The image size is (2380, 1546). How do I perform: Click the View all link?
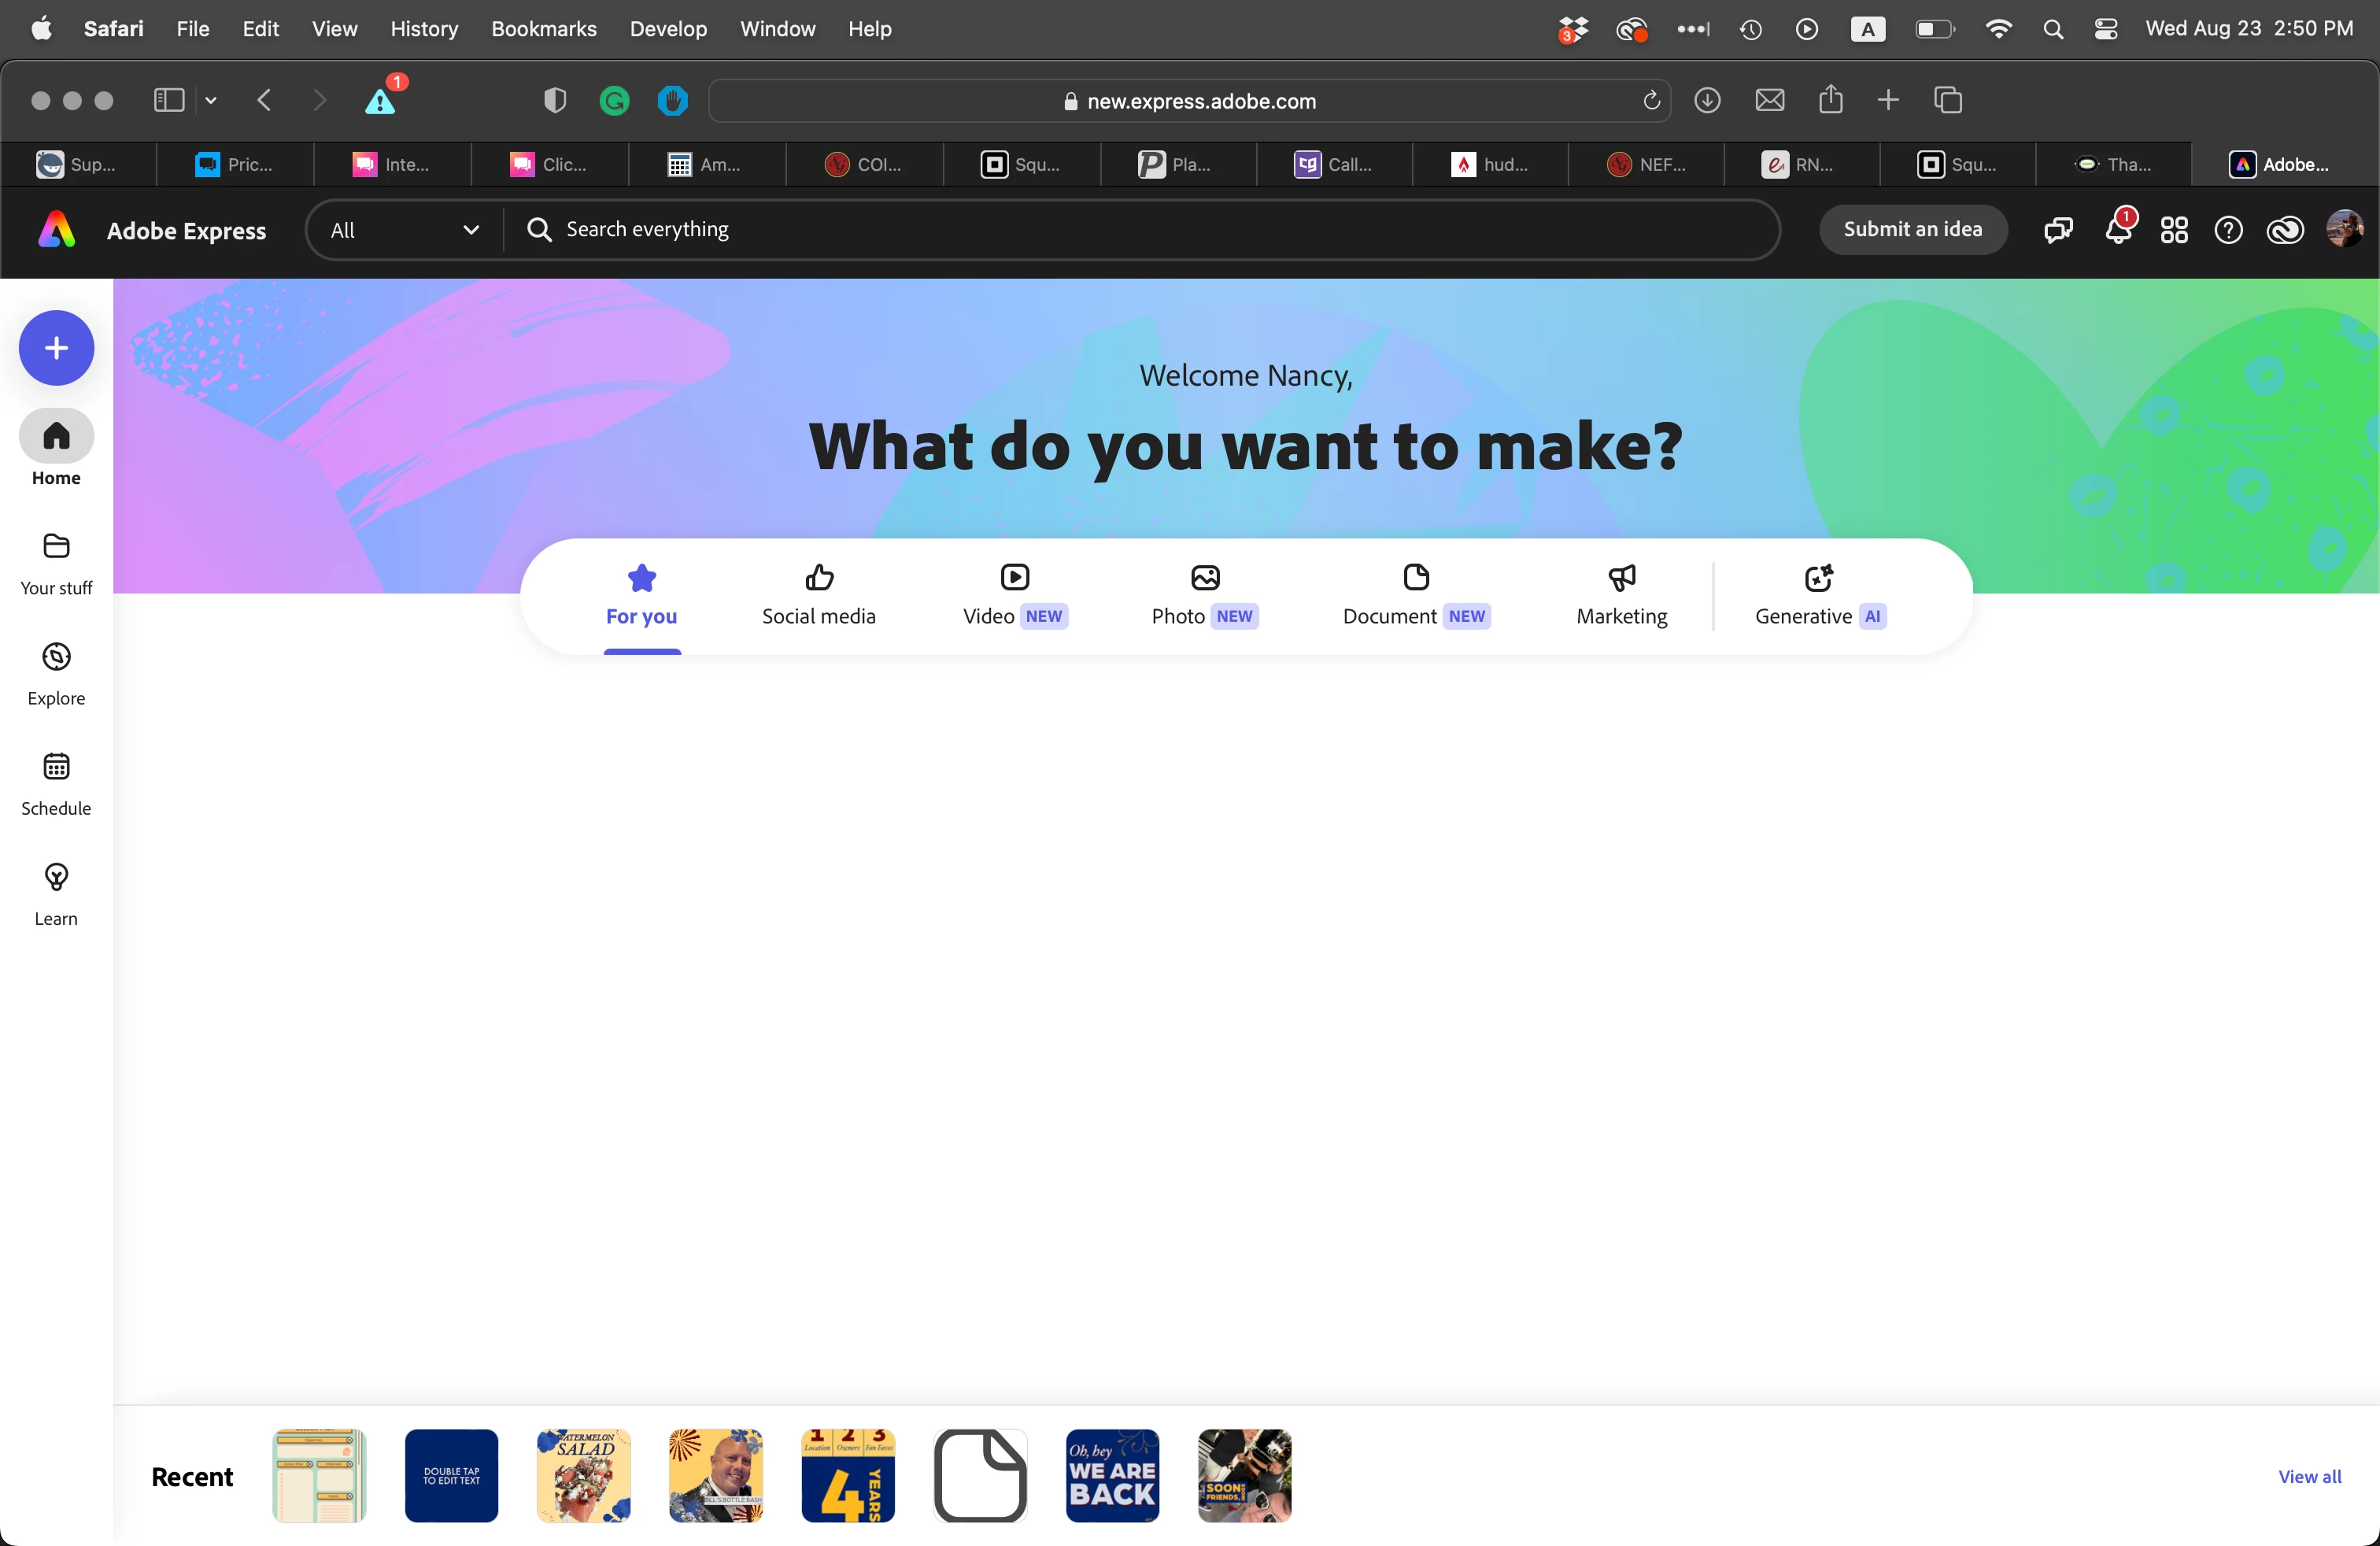click(x=2309, y=1476)
